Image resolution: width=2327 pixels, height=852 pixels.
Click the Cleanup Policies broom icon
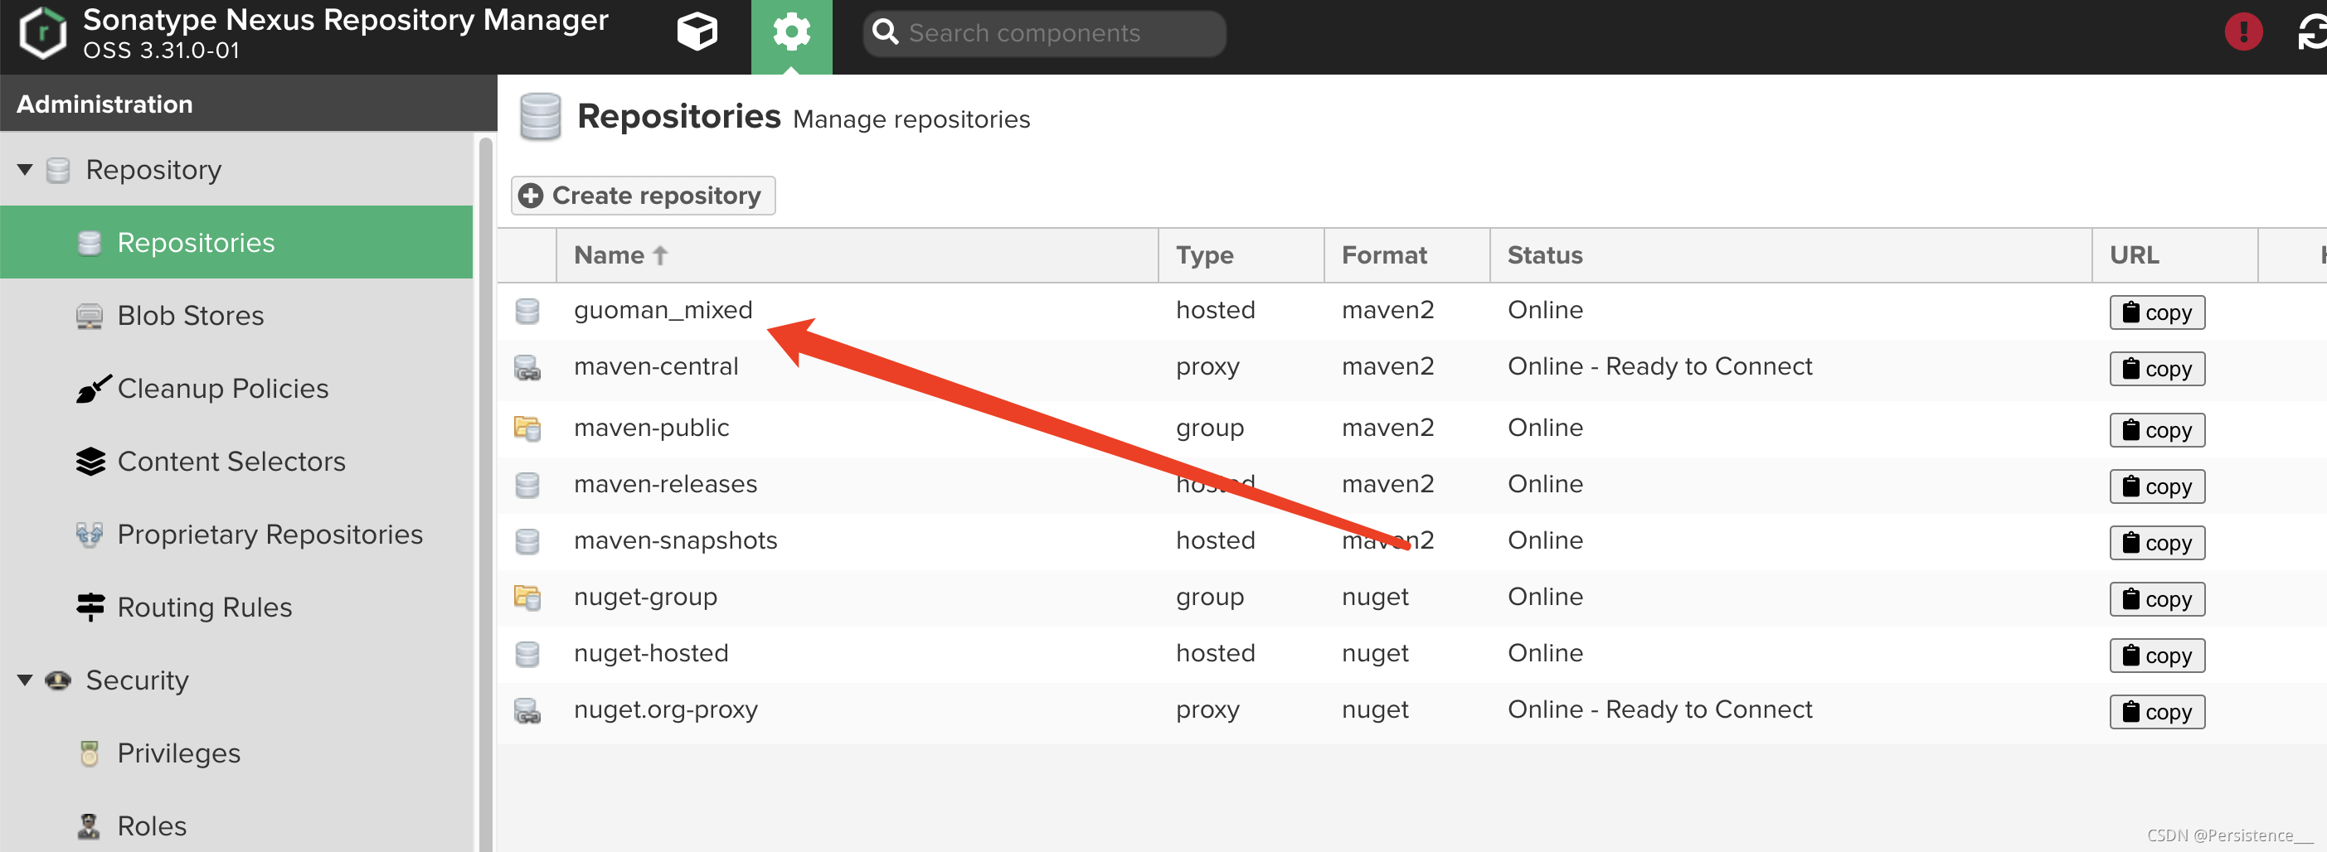click(93, 388)
